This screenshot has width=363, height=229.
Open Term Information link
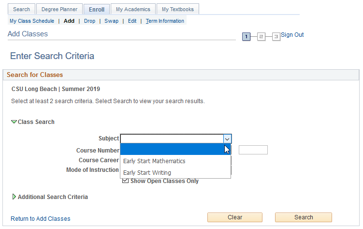click(x=165, y=21)
